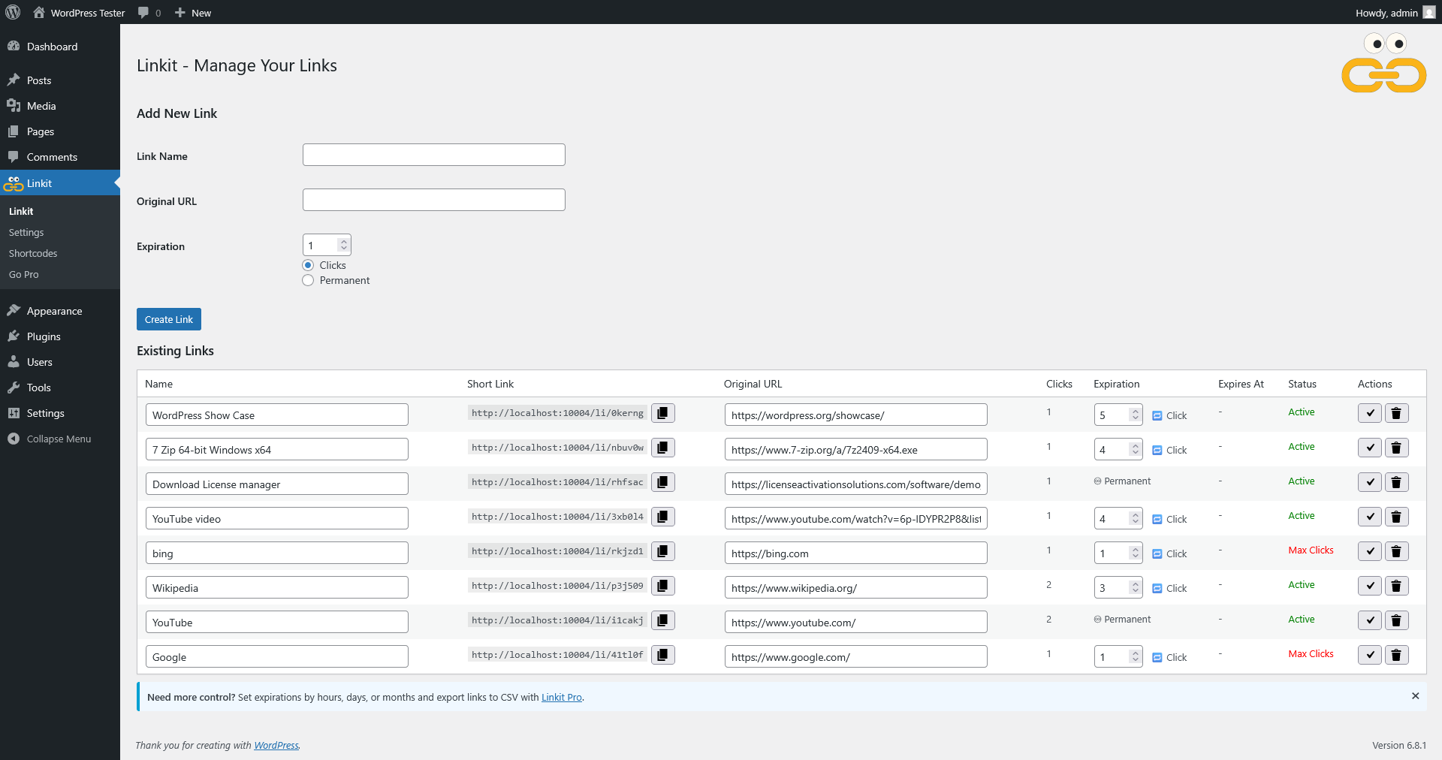1442x760 pixels.
Task: Select the Permanent expiration option
Action: [x=308, y=280]
